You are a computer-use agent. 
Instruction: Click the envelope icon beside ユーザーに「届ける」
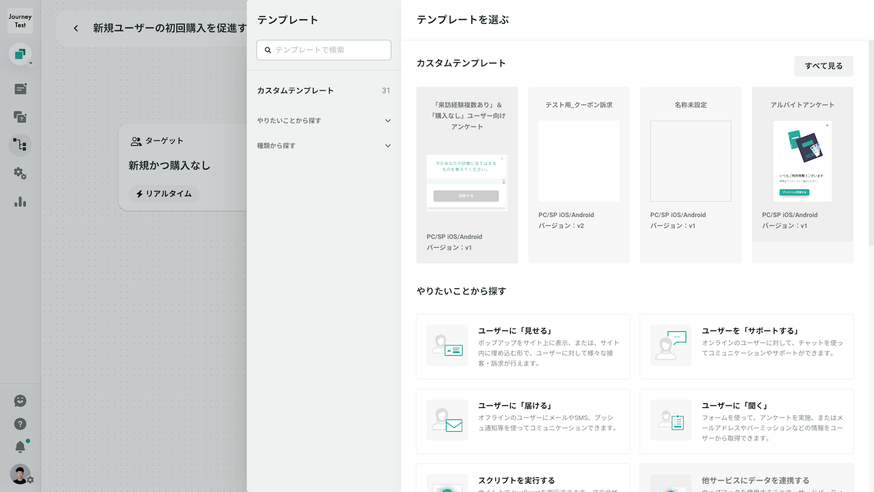pyautogui.click(x=447, y=420)
